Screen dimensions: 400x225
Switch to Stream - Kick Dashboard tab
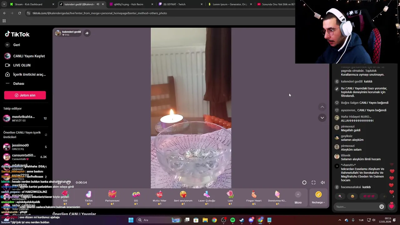tap(31, 4)
